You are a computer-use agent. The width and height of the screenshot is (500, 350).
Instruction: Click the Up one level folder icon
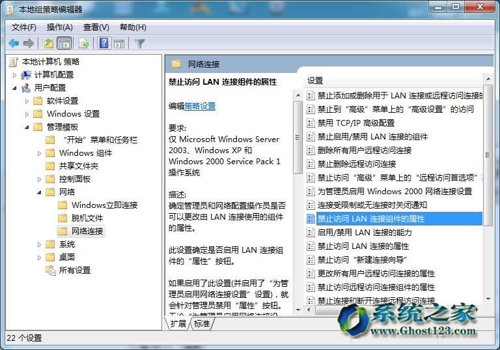(48, 43)
